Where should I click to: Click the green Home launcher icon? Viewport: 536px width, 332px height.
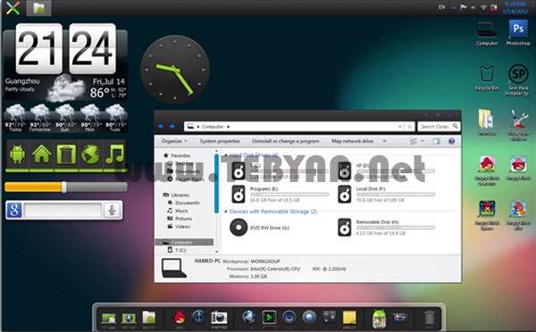tap(41, 154)
